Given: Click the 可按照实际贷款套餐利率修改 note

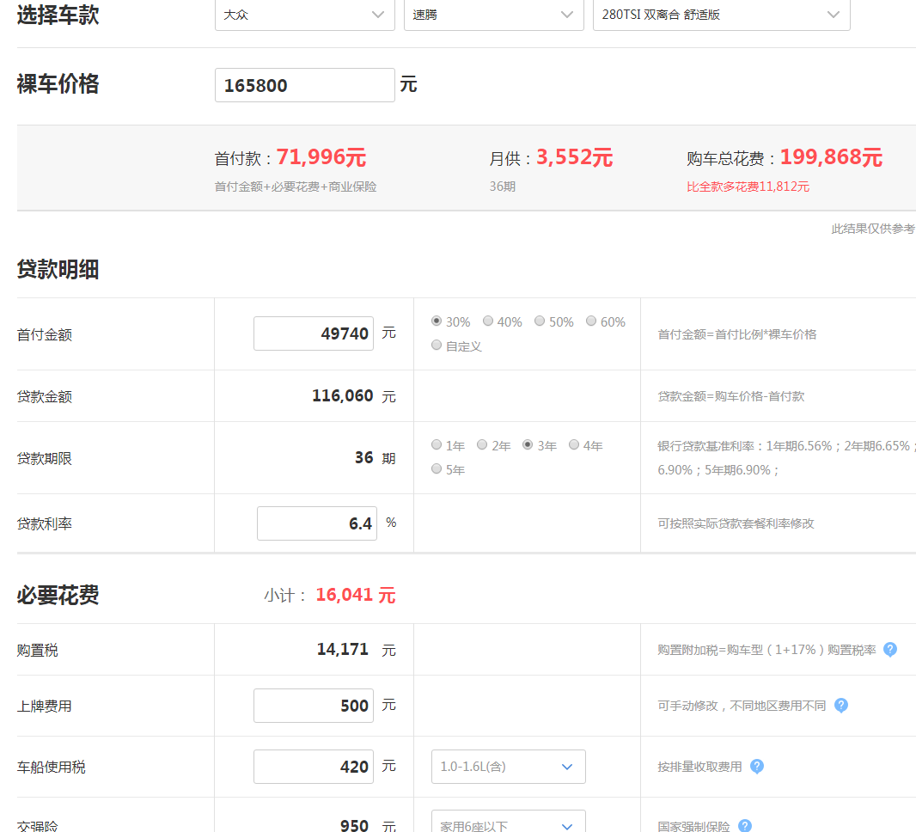Looking at the screenshot, I should pyautogui.click(x=736, y=523).
